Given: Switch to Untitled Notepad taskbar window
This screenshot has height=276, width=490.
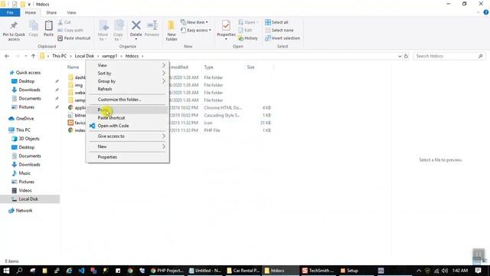Looking at the screenshot, I should (x=205, y=271).
